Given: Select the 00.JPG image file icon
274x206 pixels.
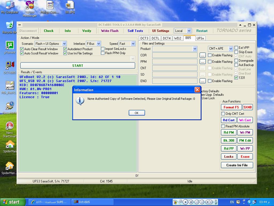Looking at the screenshot, I should click(70, 7).
